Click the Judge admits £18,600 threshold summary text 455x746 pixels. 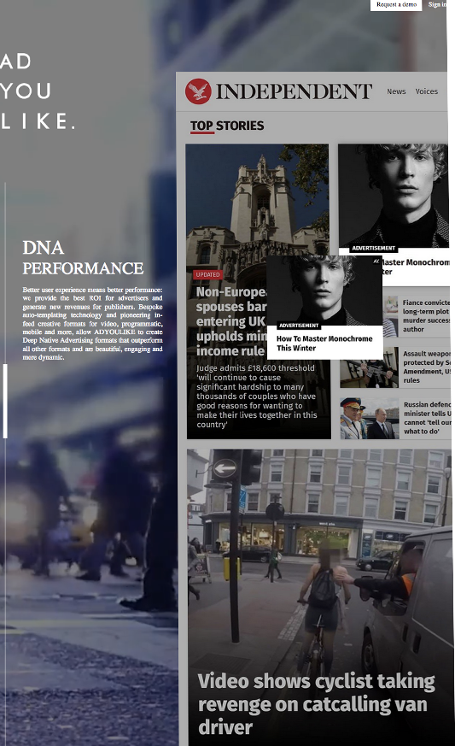pyautogui.click(x=257, y=396)
